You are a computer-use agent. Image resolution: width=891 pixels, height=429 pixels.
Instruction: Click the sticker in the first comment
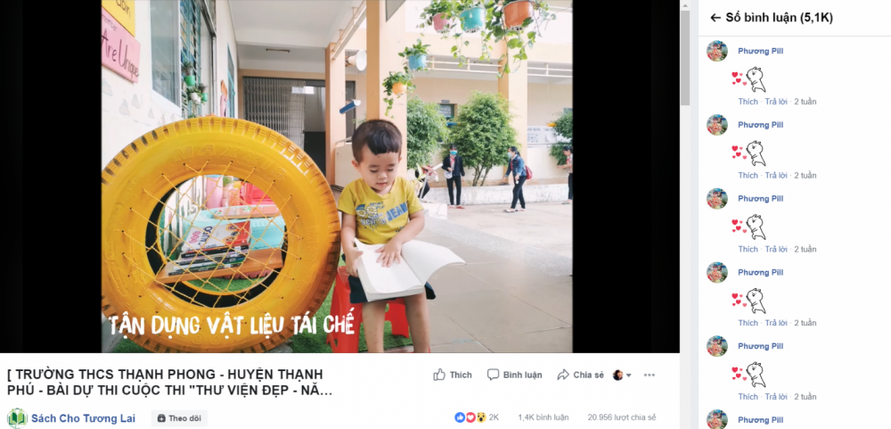click(749, 79)
